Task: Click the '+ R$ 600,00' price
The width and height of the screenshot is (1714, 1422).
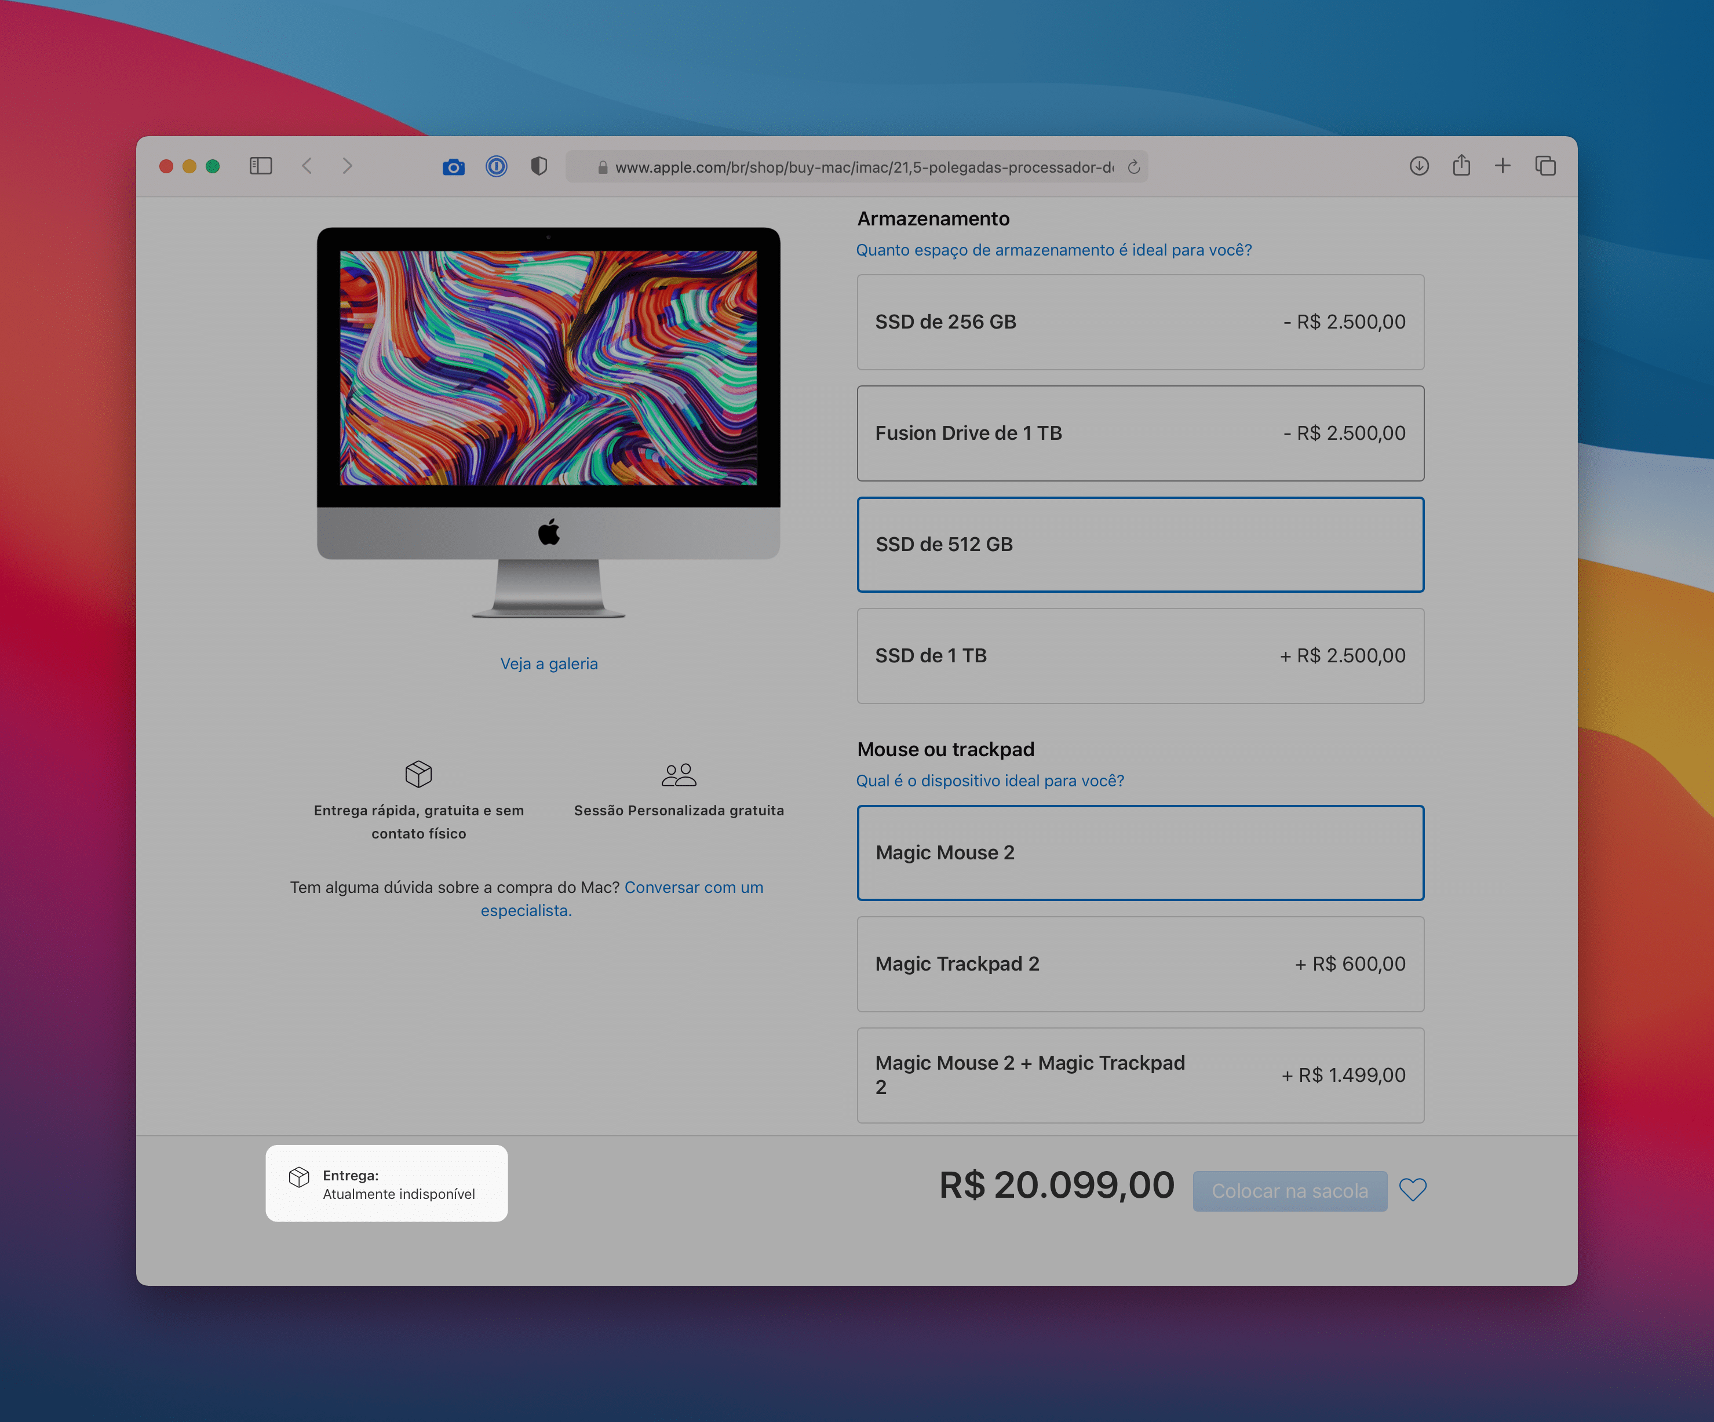Action: coord(1351,964)
